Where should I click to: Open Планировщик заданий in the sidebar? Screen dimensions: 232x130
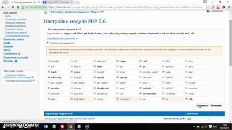click(x=16, y=32)
